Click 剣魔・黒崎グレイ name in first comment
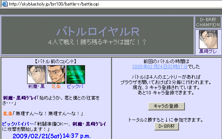The image size is (222, 139). [20, 98]
